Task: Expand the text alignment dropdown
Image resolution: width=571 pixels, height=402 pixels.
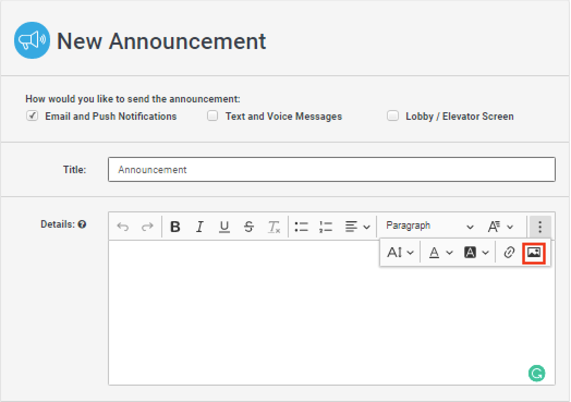Action: (357, 227)
